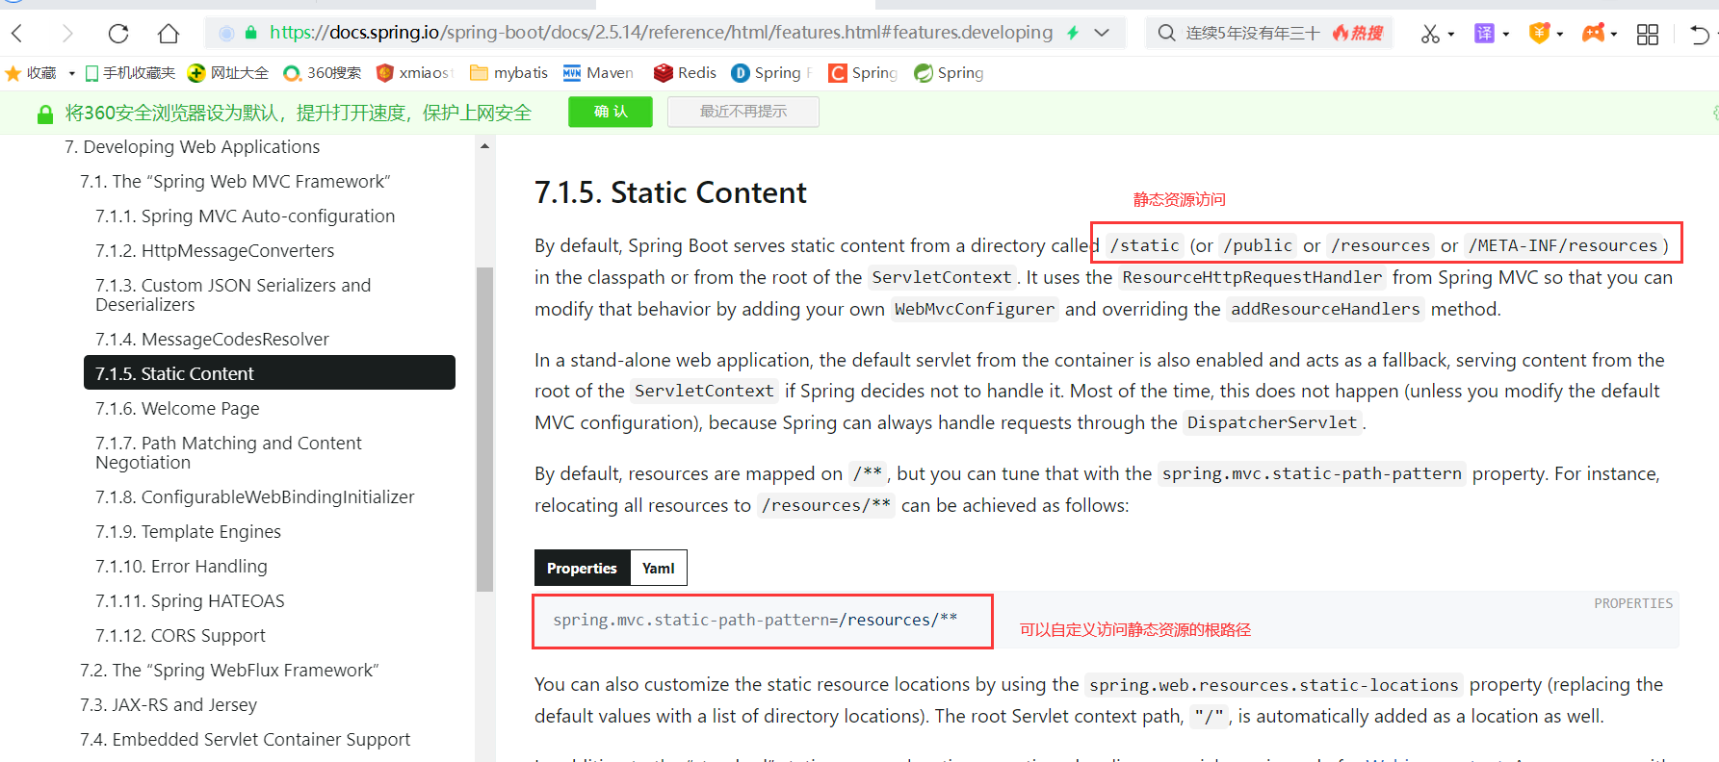The height and width of the screenshot is (762, 1719).
Task: Expand the screenshot tool dropdown arrow
Action: pyautogui.click(x=1451, y=35)
